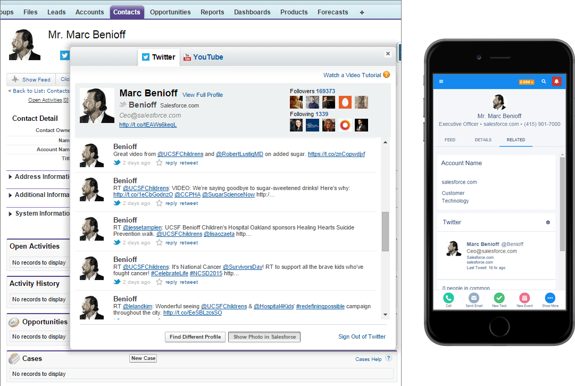This screenshot has height=386, width=575.
Task: Expand Address Information section
Action: point(10,177)
